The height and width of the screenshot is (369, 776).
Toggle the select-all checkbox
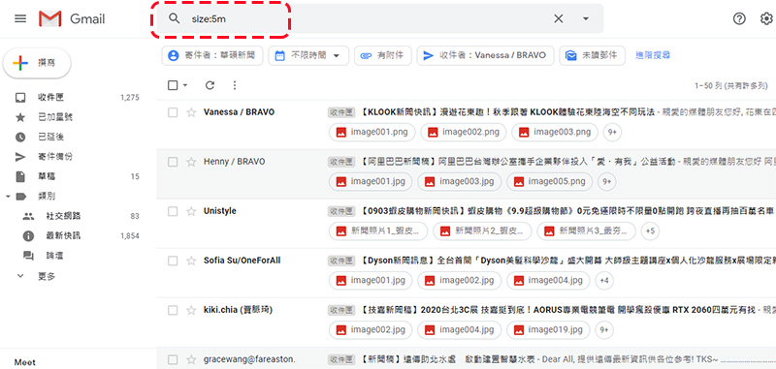click(x=173, y=85)
